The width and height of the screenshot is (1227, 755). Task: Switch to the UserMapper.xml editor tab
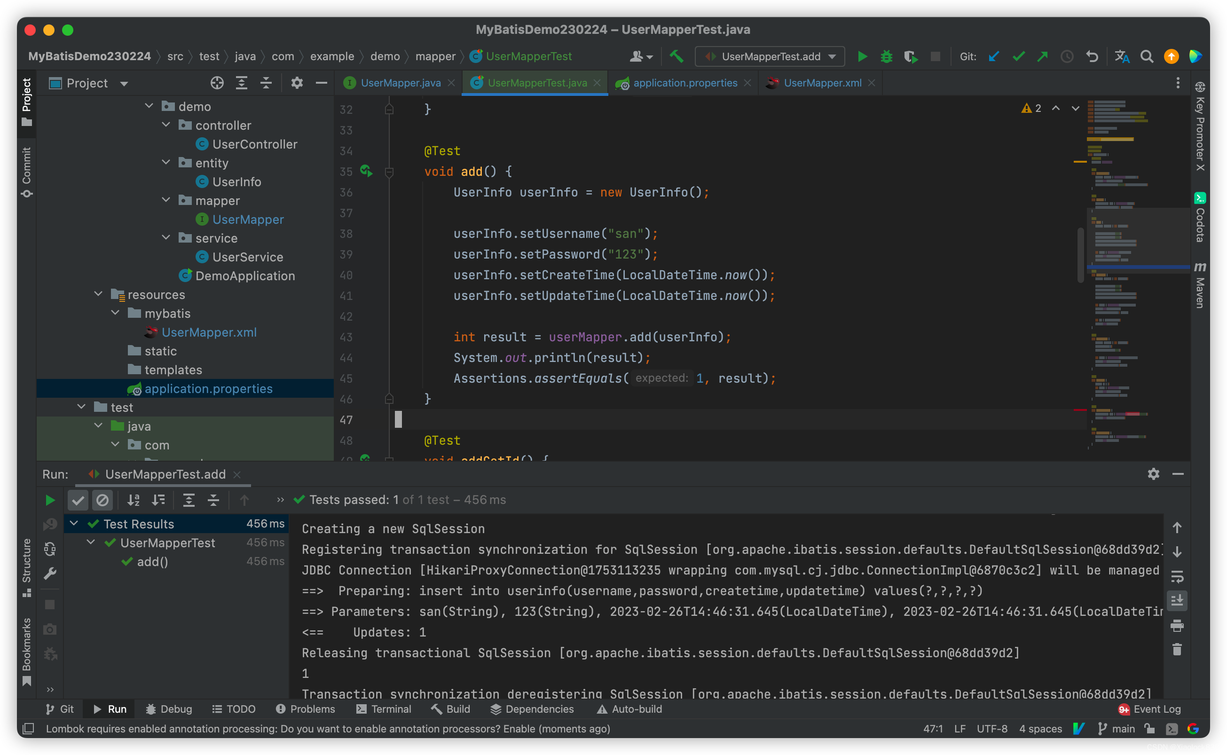point(822,83)
